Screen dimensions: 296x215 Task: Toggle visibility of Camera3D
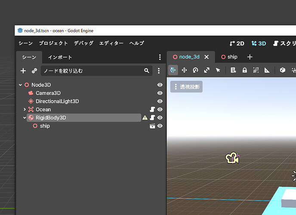pyautogui.click(x=160, y=93)
